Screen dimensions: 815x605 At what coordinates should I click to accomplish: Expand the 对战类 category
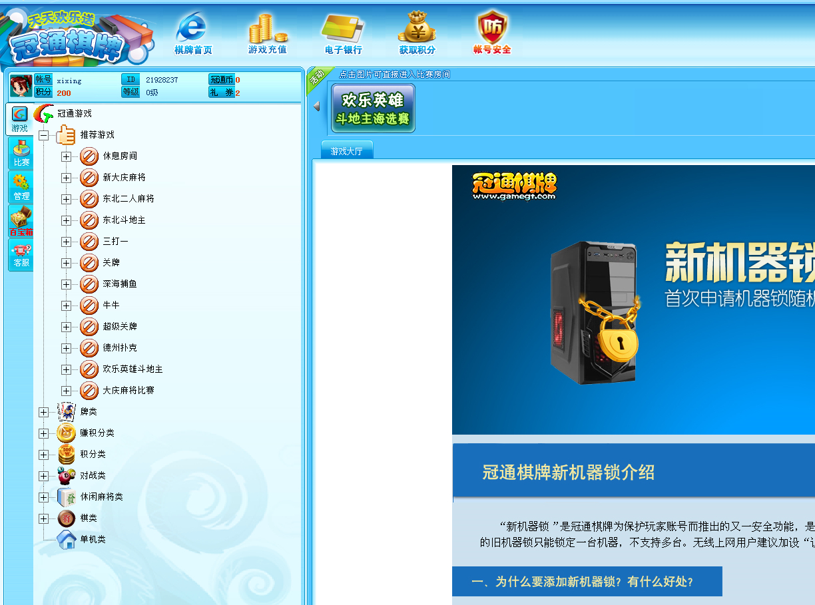44,476
